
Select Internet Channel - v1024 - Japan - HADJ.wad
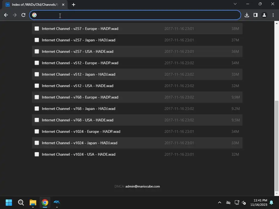pos(80,143)
